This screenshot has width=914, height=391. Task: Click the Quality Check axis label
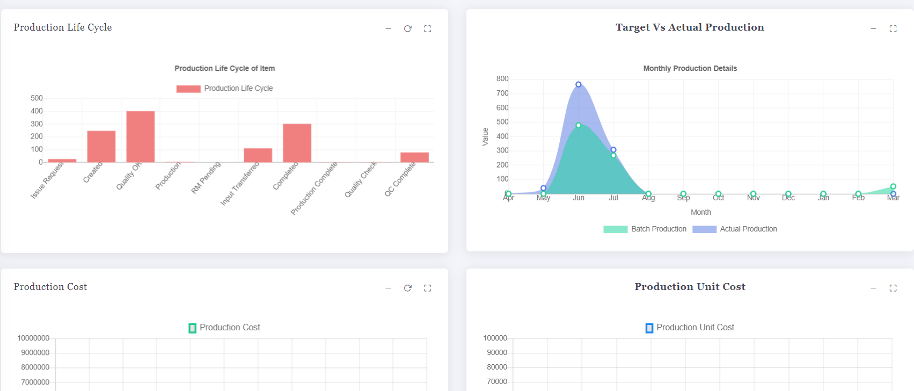click(x=361, y=180)
